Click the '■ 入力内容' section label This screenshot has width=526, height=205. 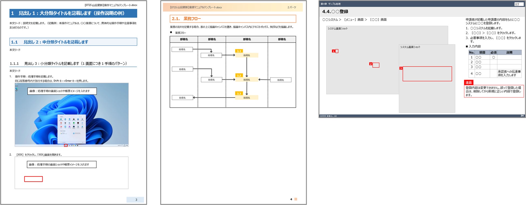[473, 47]
